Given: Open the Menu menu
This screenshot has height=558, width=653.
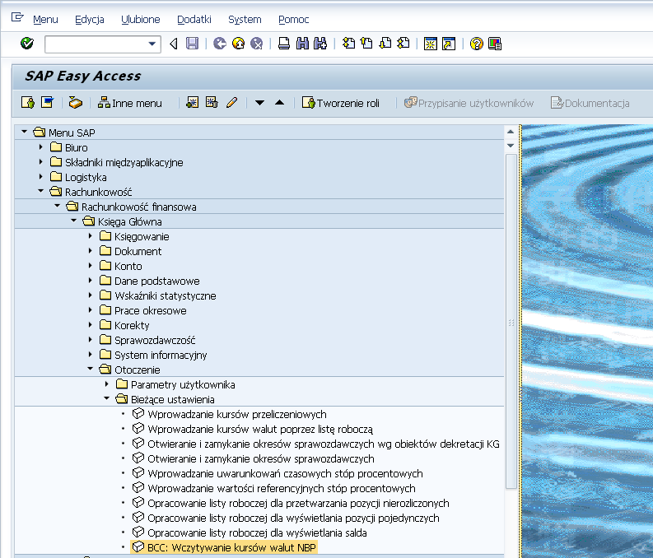Looking at the screenshot, I should click(x=45, y=20).
